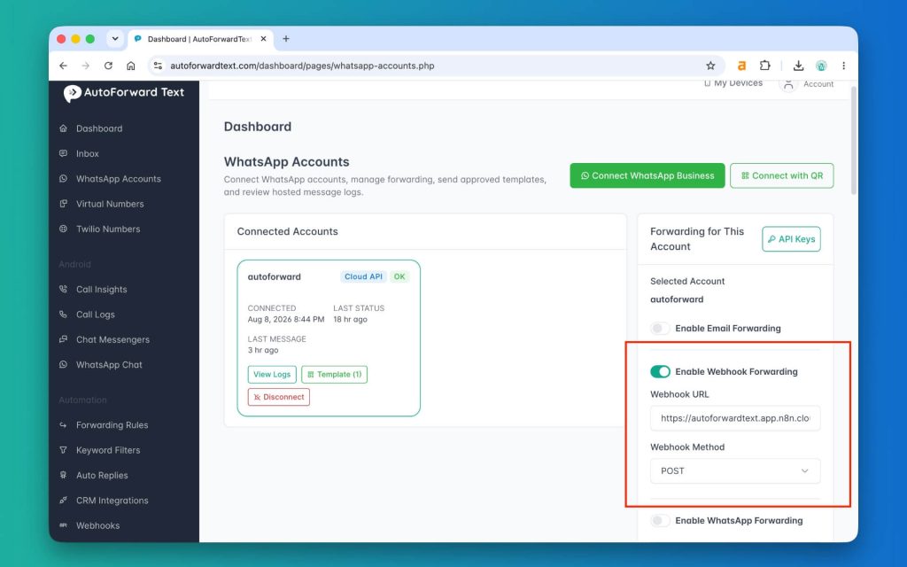The image size is (907, 567).
Task: Open Auto Replies in the sidebar
Action: point(102,475)
